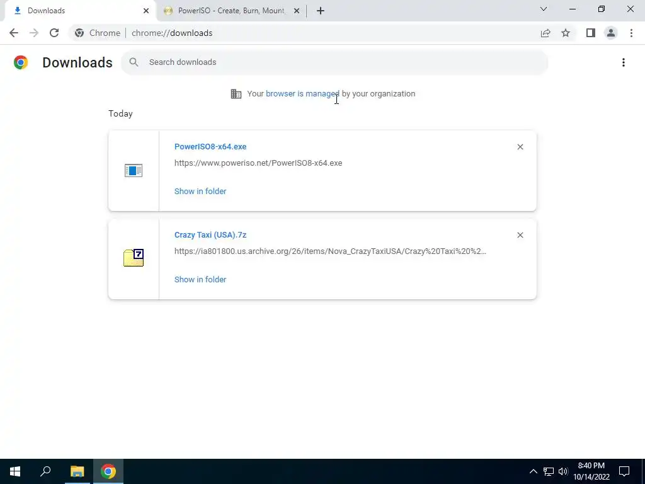Click the PowerISO exe file icon
This screenshot has height=484, width=645.
(x=134, y=170)
